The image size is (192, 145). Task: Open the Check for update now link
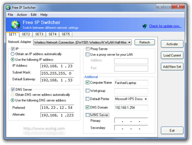pos(165,26)
